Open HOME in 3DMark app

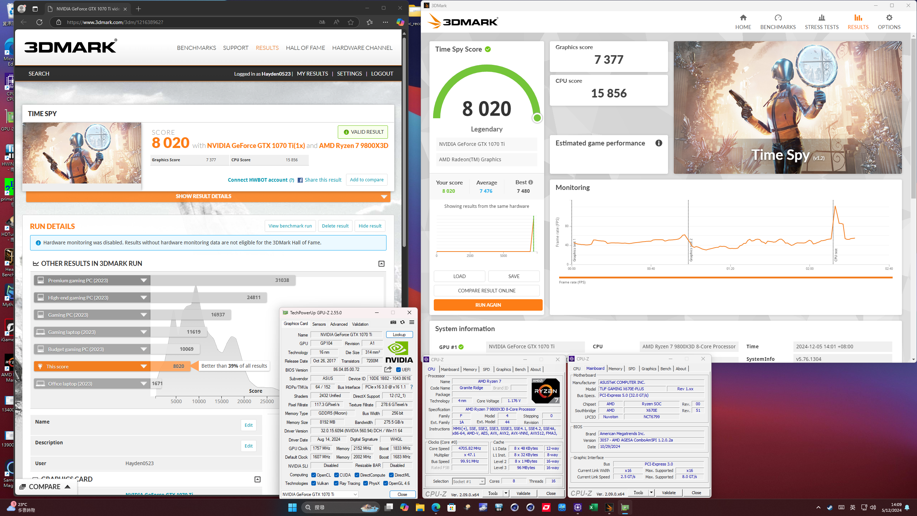pos(743,22)
